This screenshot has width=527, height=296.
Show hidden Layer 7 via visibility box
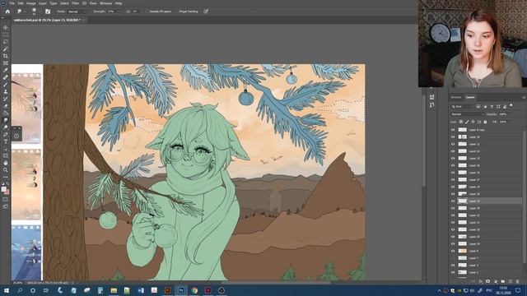[x=453, y=258]
